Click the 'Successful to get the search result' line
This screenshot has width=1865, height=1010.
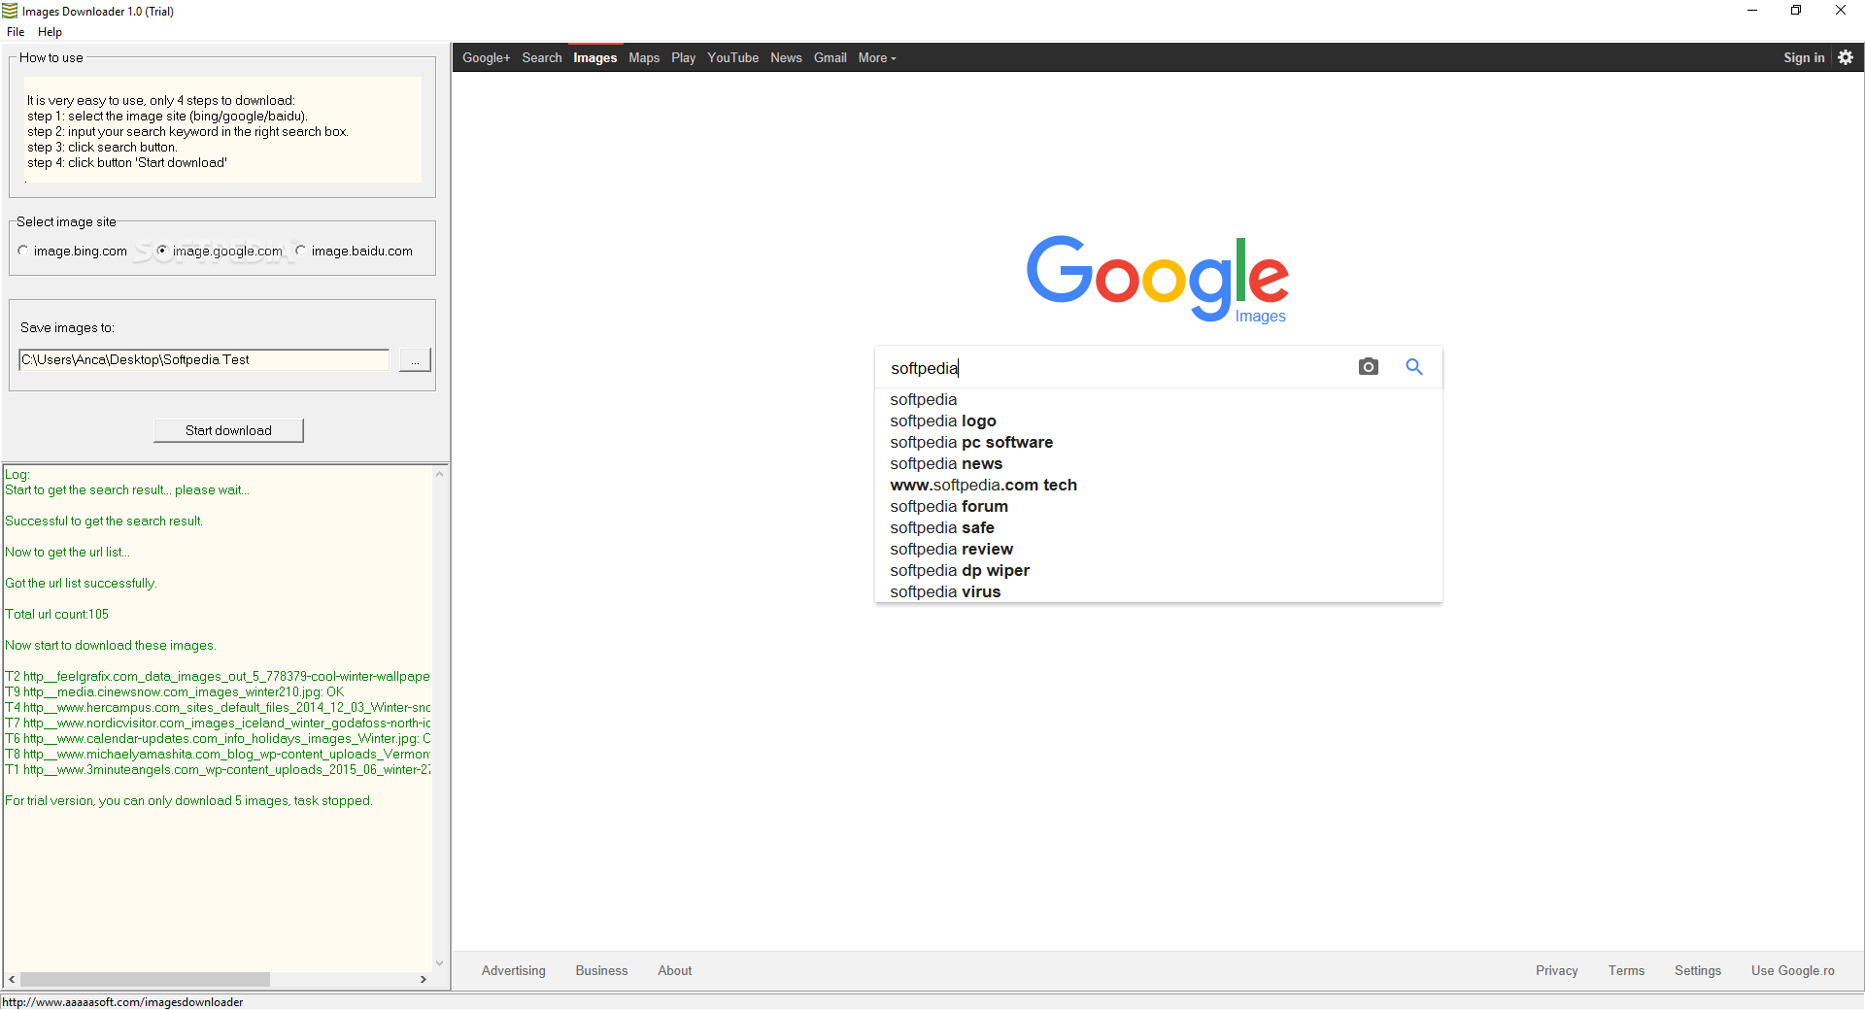tap(104, 521)
